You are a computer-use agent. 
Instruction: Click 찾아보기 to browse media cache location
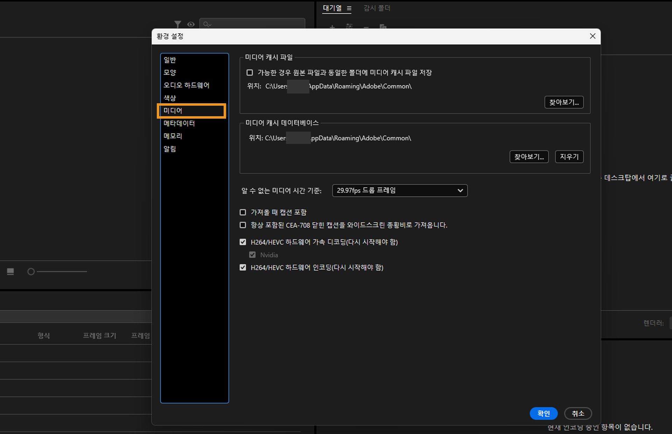point(563,102)
